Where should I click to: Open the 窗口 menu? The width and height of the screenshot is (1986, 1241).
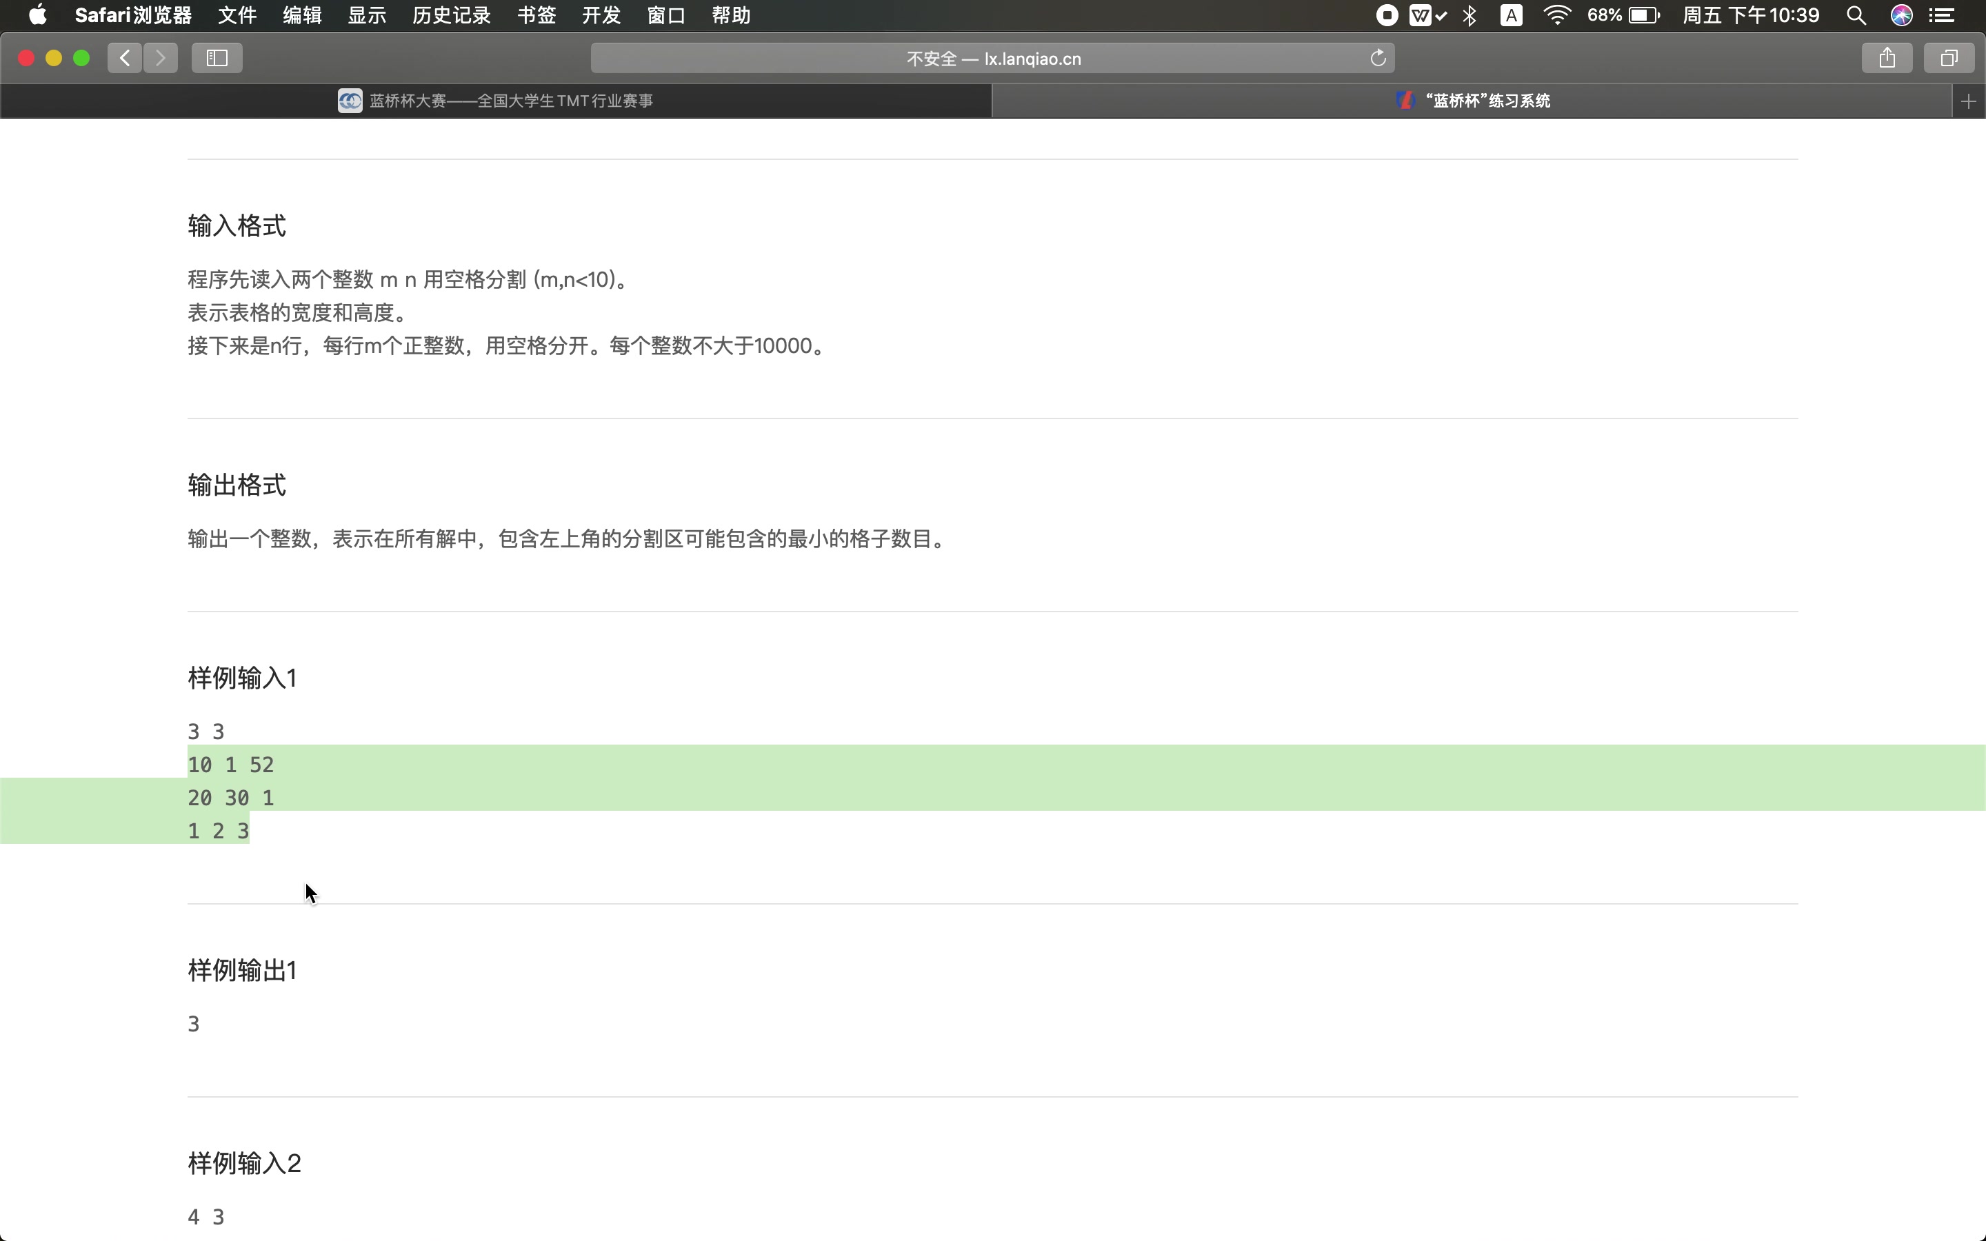click(666, 14)
